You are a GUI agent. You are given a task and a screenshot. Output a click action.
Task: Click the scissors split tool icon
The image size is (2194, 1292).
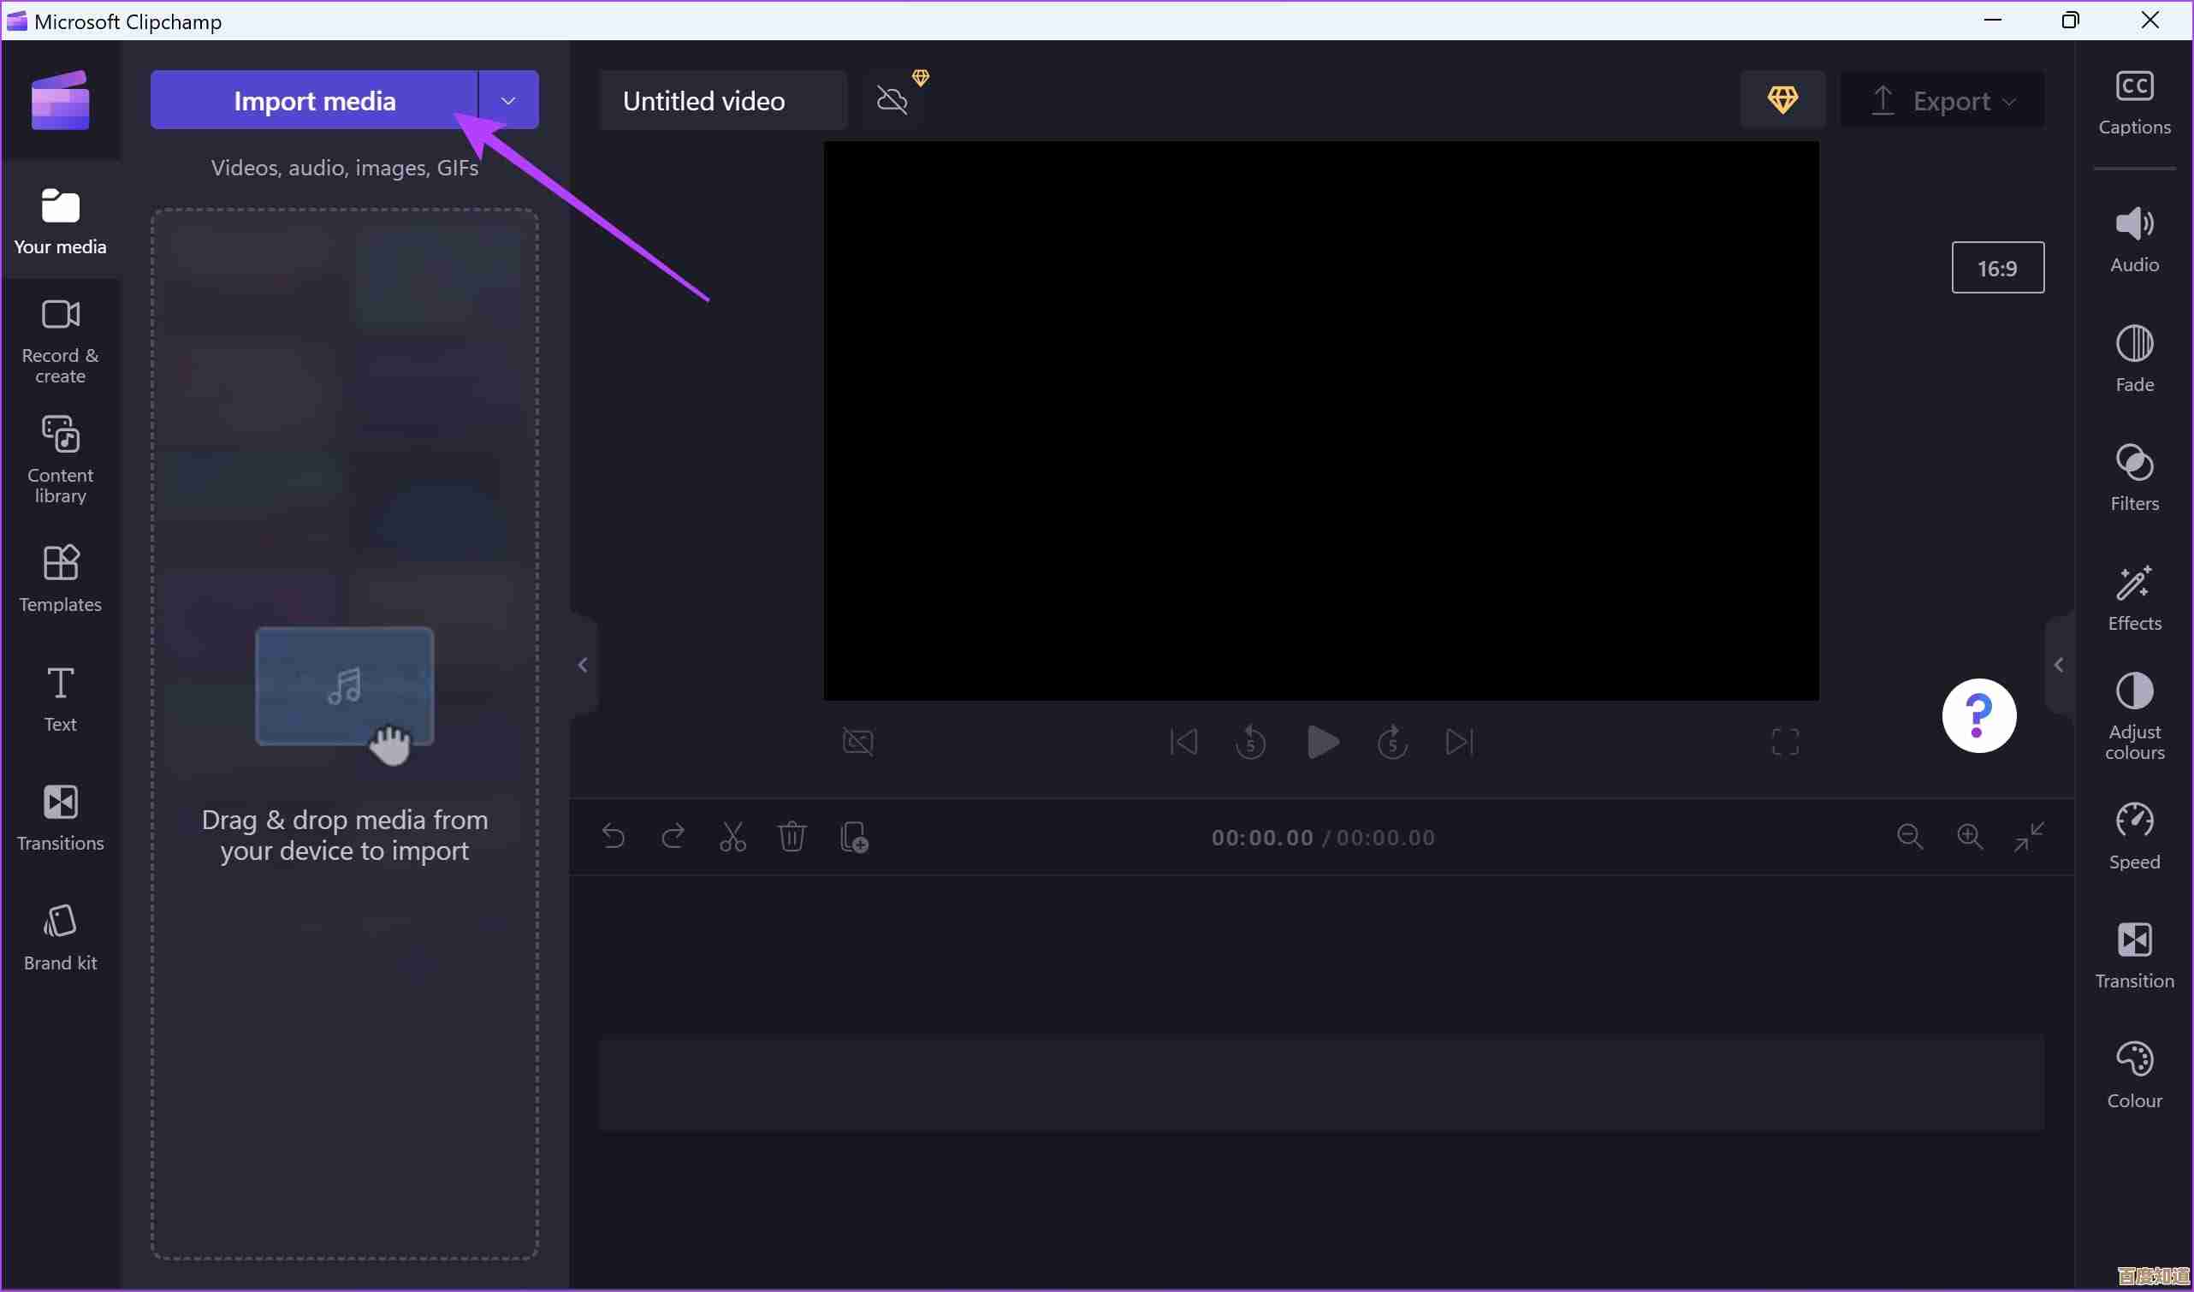pyautogui.click(x=732, y=837)
